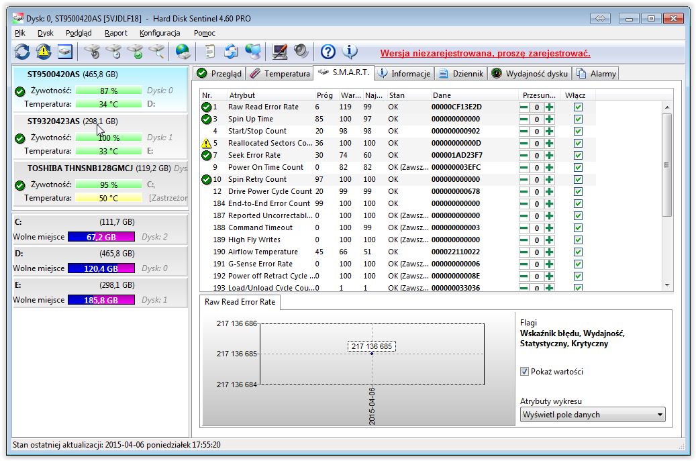The width and height of the screenshot is (696, 461).
Task: Toggle Włącz checkbox for Reallocated Sectors Count
Action: pos(578,144)
